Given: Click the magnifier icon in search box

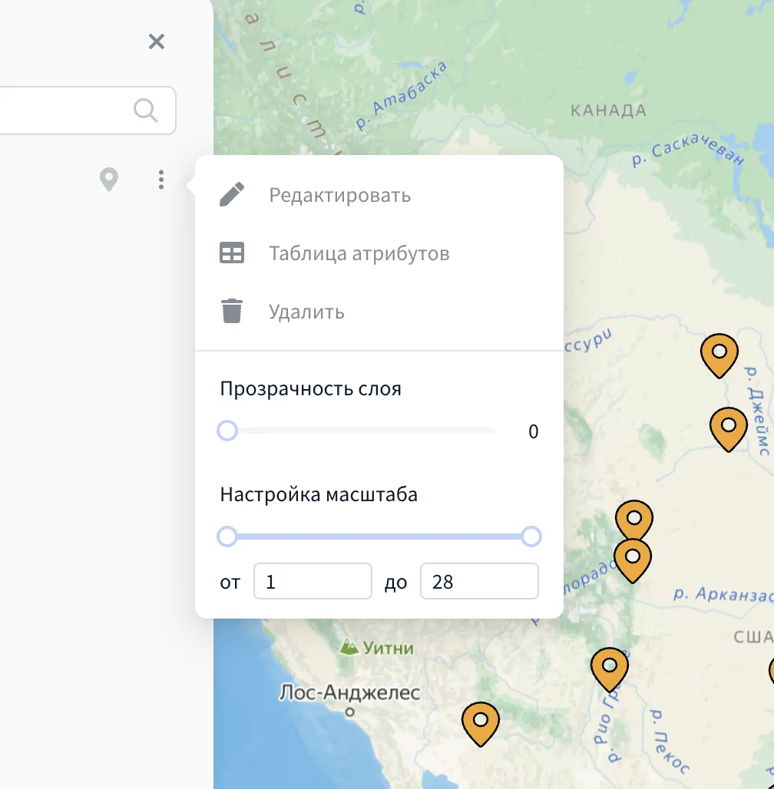Looking at the screenshot, I should (x=145, y=111).
